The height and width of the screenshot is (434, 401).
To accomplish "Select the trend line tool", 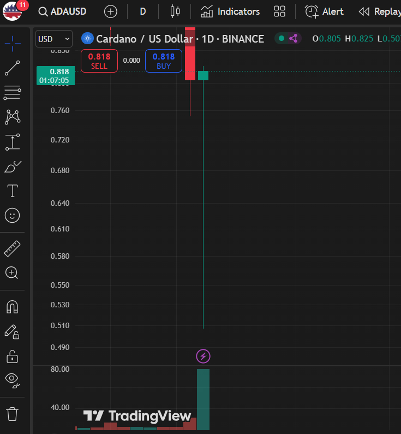I will coord(13,68).
